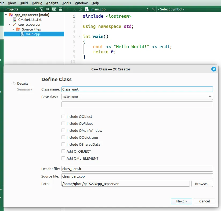Viewport: 221px width, 211px height.
Task: Collapse the cpp_tcpserver [main] project node
Action: tap(6, 15)
